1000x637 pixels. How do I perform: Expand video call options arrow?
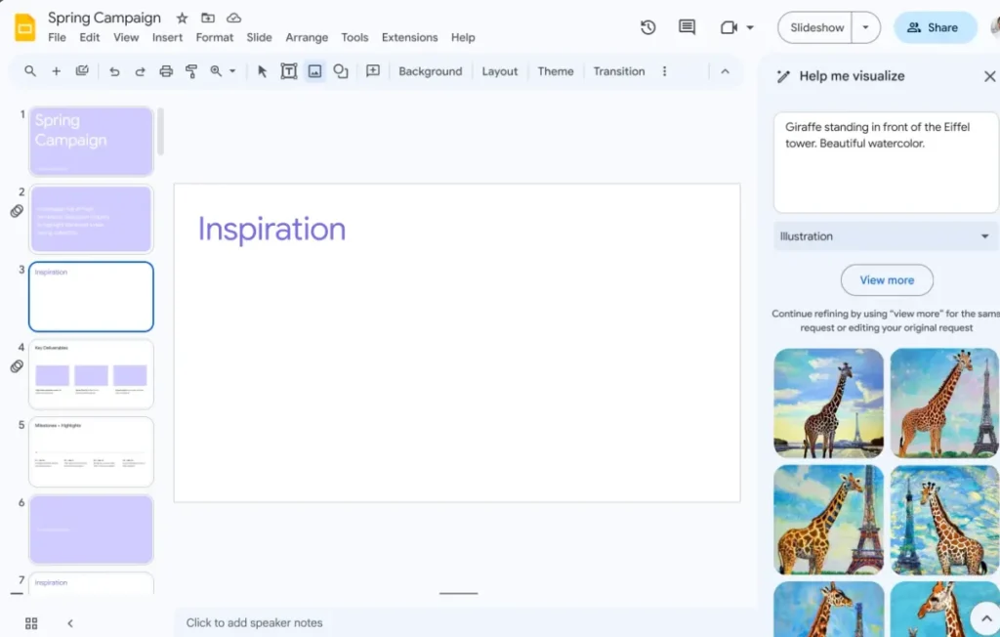coord(750,27)
